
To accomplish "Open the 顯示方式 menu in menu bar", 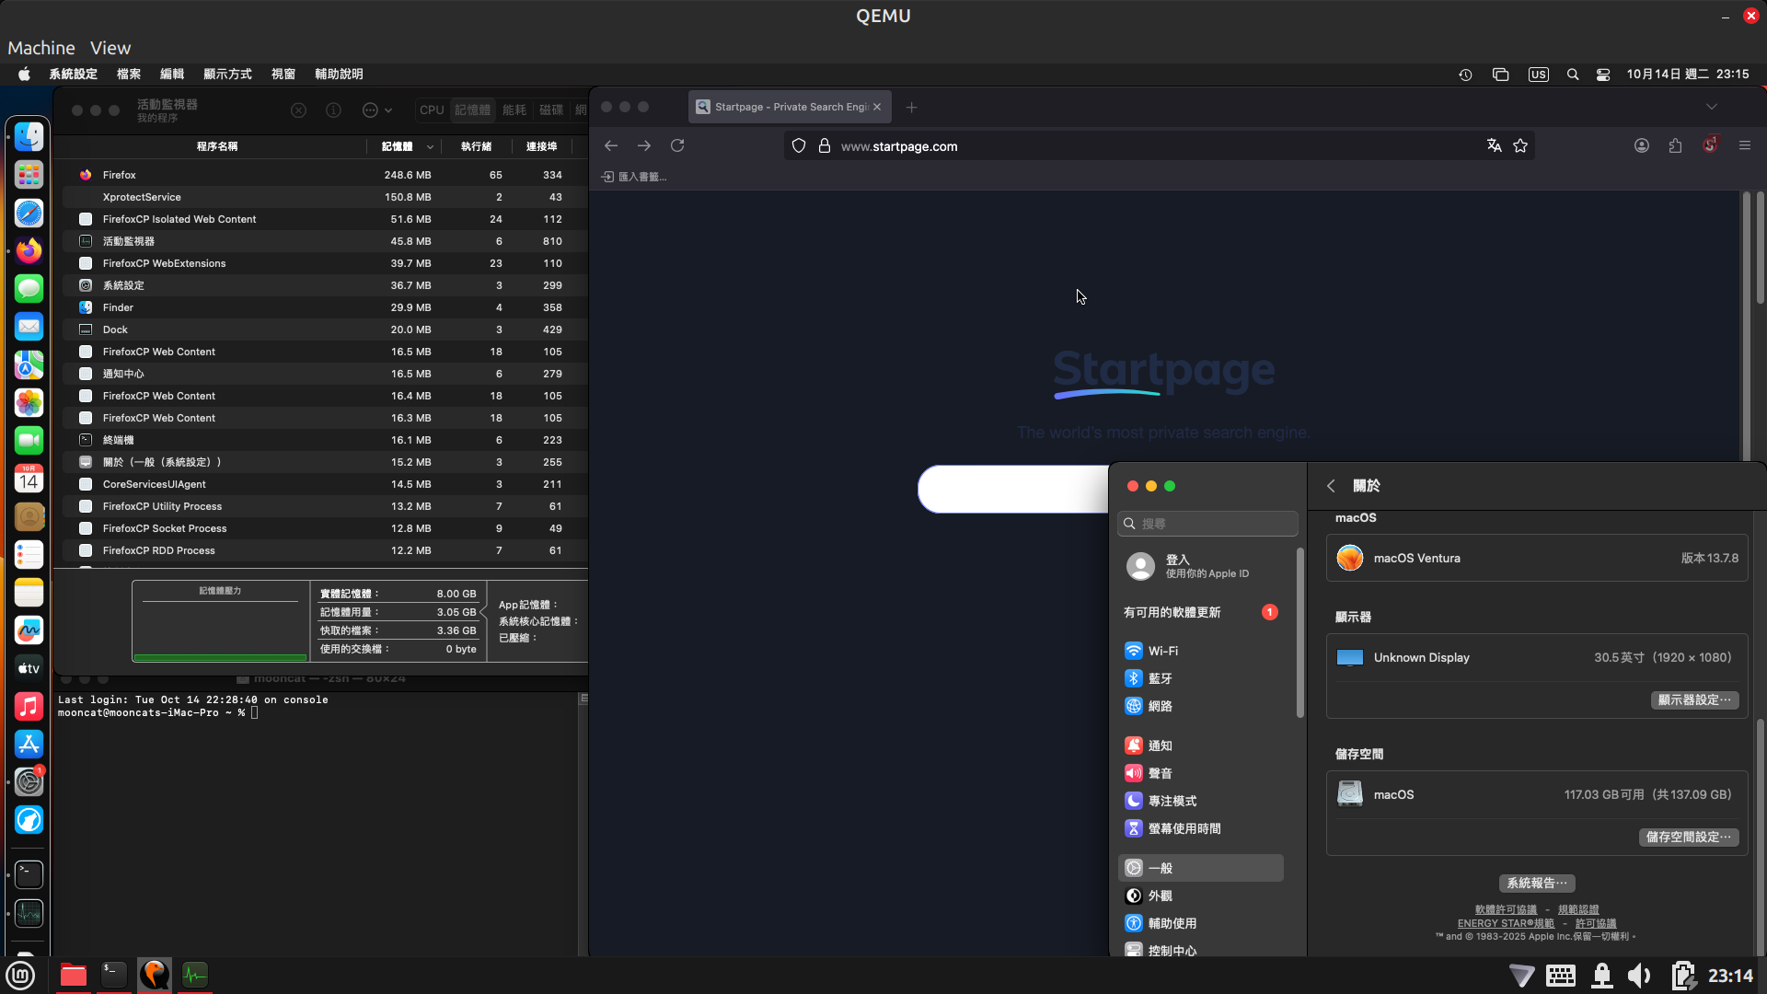I will pyautogui.click(x=227, y=75).
